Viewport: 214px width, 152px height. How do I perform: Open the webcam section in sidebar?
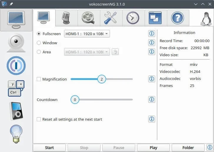(x=16, y=42)
